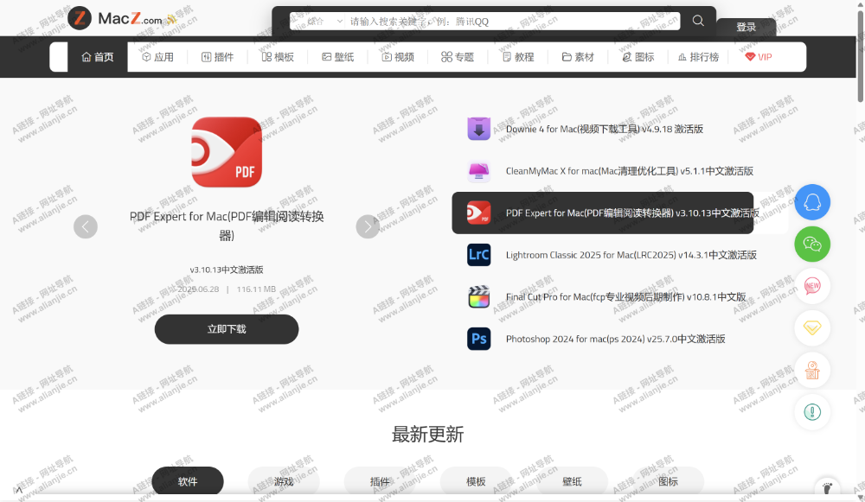Screen dimensions: 865x502
Task: Open CleanMyMac X v5.1.1 list entry
Action: [x=630, y=171]
